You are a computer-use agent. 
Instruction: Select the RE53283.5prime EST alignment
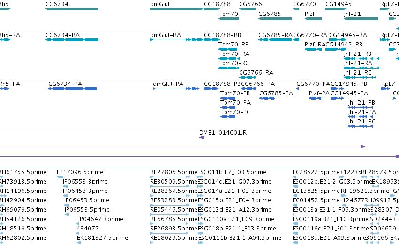coord(170,205)
